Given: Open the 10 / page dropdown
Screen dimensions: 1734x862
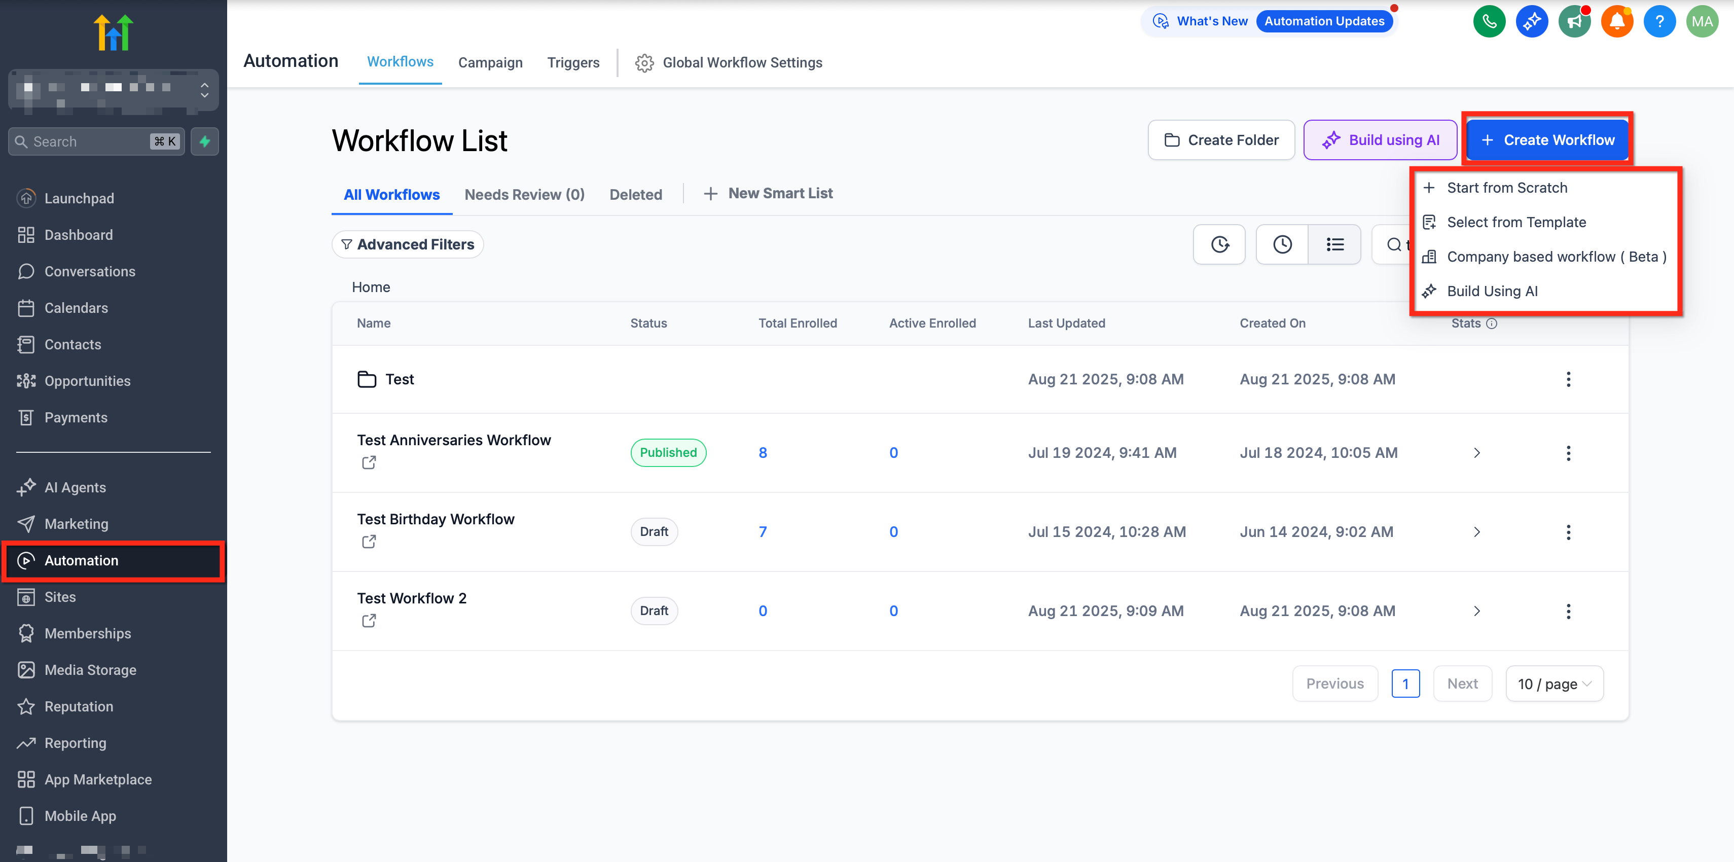Looking at the screenshot, I should [x=1554, y=684].
